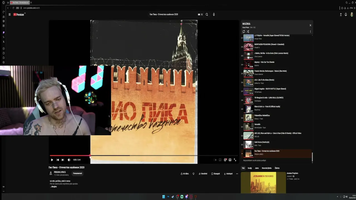Skip to the next video in playlist

pos(63,160)
